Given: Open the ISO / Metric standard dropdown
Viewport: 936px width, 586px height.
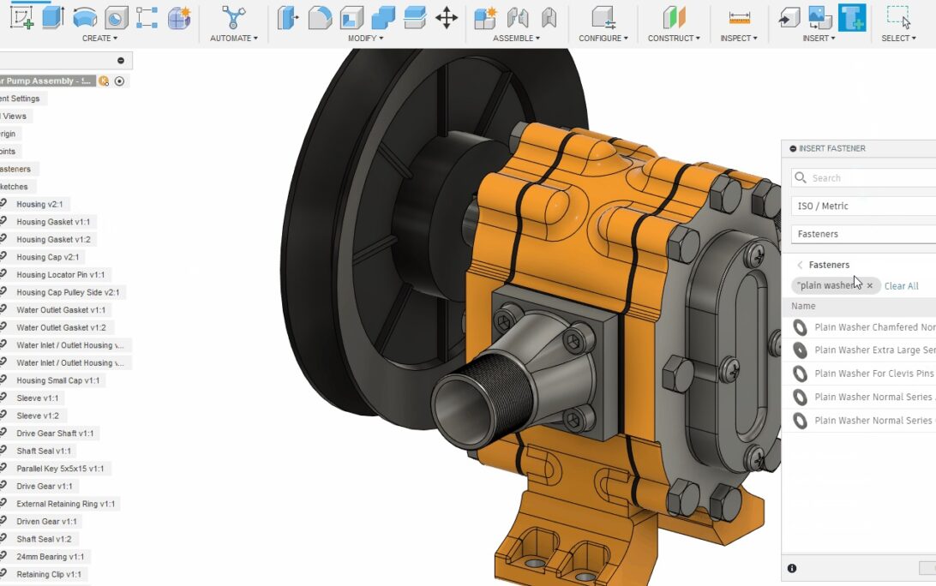Looking at the screenshot, I should coord(863,206).
